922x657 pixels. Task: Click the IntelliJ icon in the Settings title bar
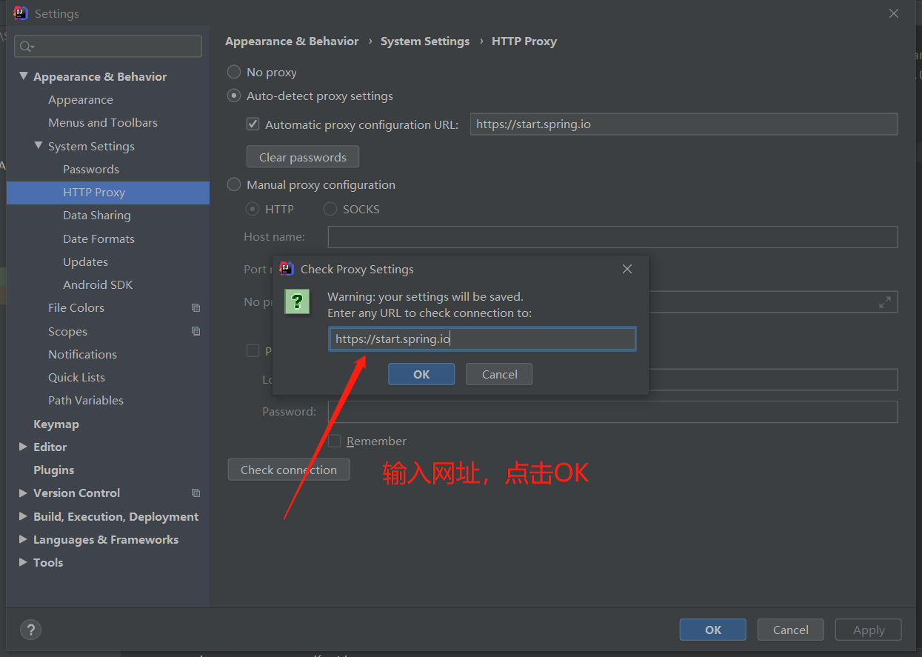[20, 13]
